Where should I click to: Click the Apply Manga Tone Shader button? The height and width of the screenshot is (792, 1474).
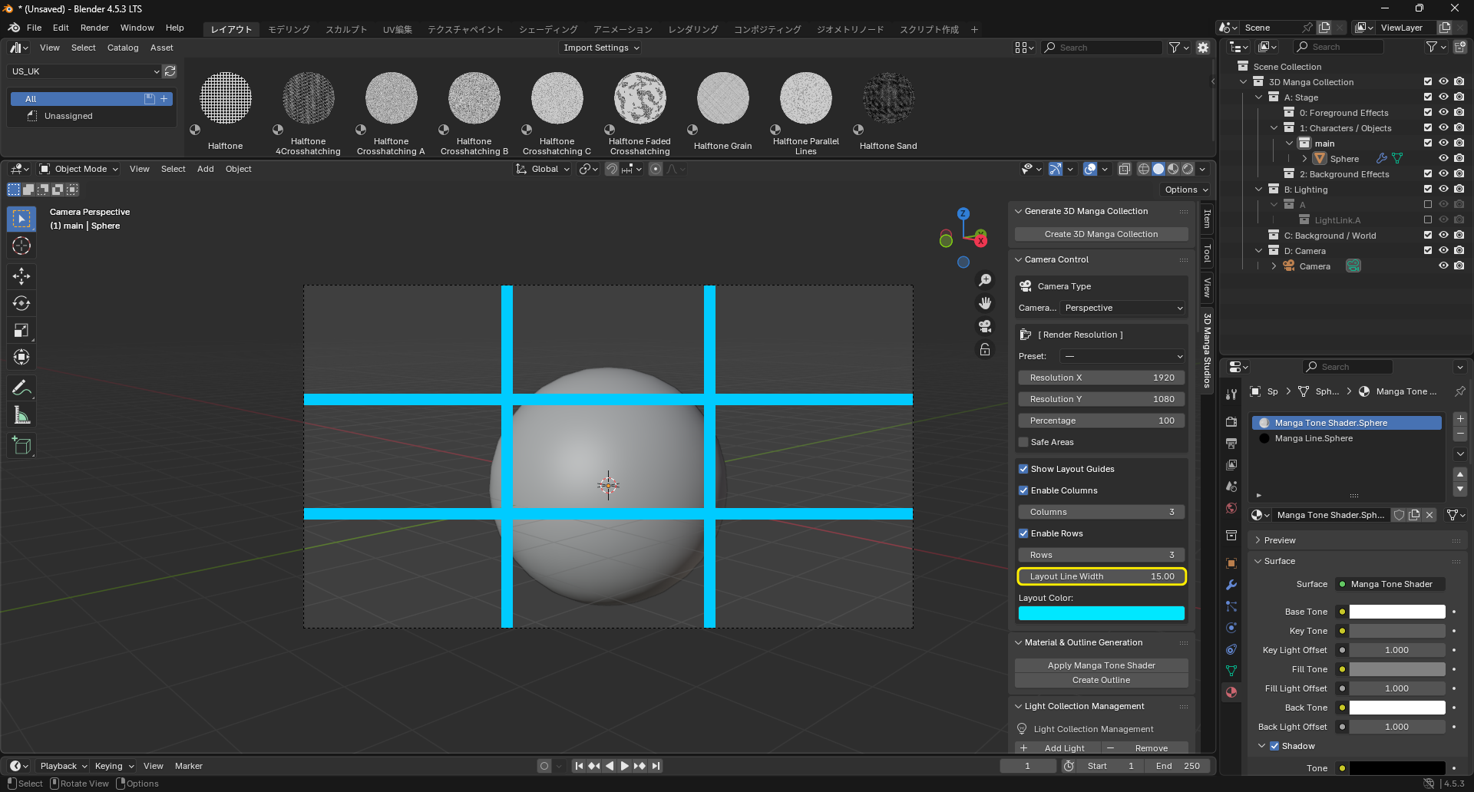[1101, 665]
